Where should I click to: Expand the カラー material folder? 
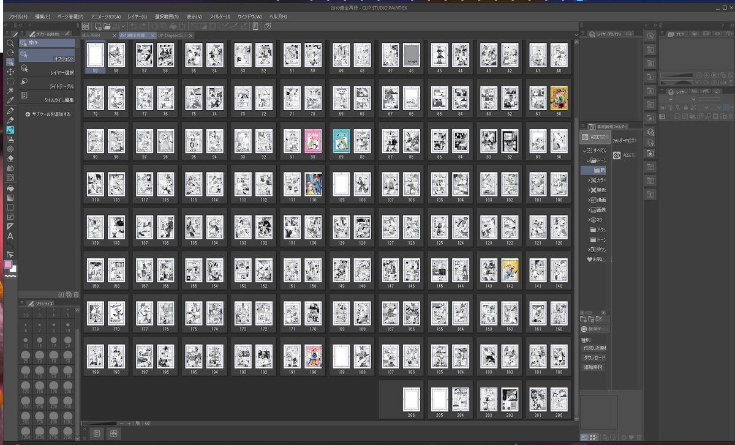590,181
